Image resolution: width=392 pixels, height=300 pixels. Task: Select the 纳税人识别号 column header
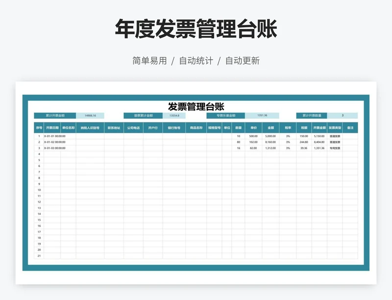pos(90,128)
